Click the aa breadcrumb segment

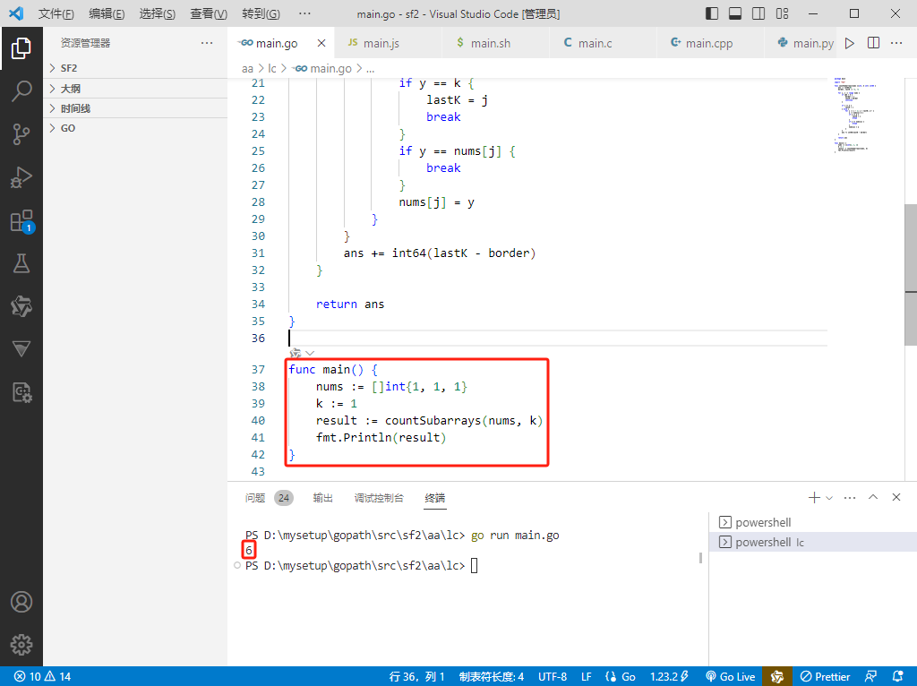[x=247, y=68]
